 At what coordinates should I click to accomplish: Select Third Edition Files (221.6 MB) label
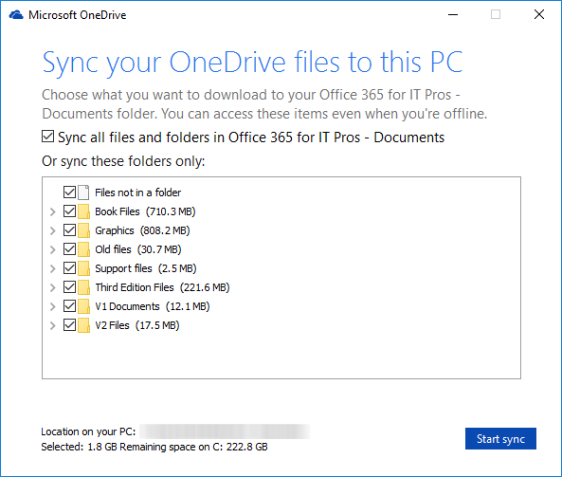pyautogui.click(x=162, y=287)
